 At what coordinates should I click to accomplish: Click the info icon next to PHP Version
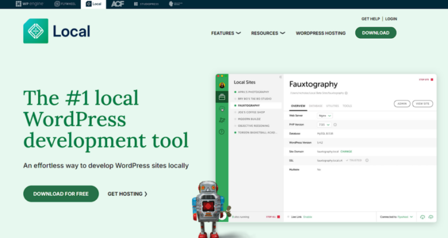tap(335, 124)
